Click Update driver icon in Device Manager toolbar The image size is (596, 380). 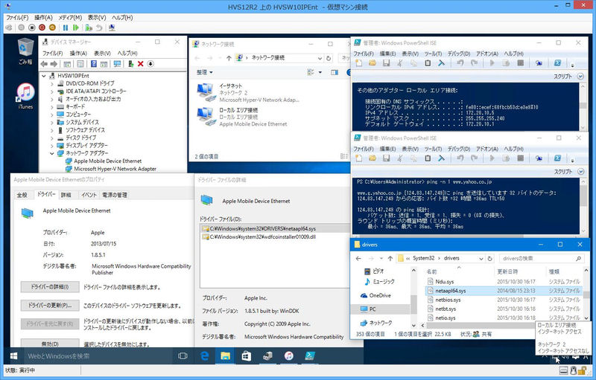coord(130,64)
